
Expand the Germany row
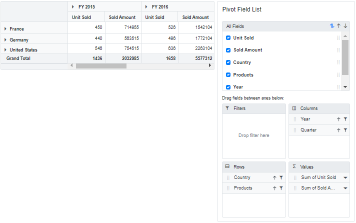tap(5, 39)
